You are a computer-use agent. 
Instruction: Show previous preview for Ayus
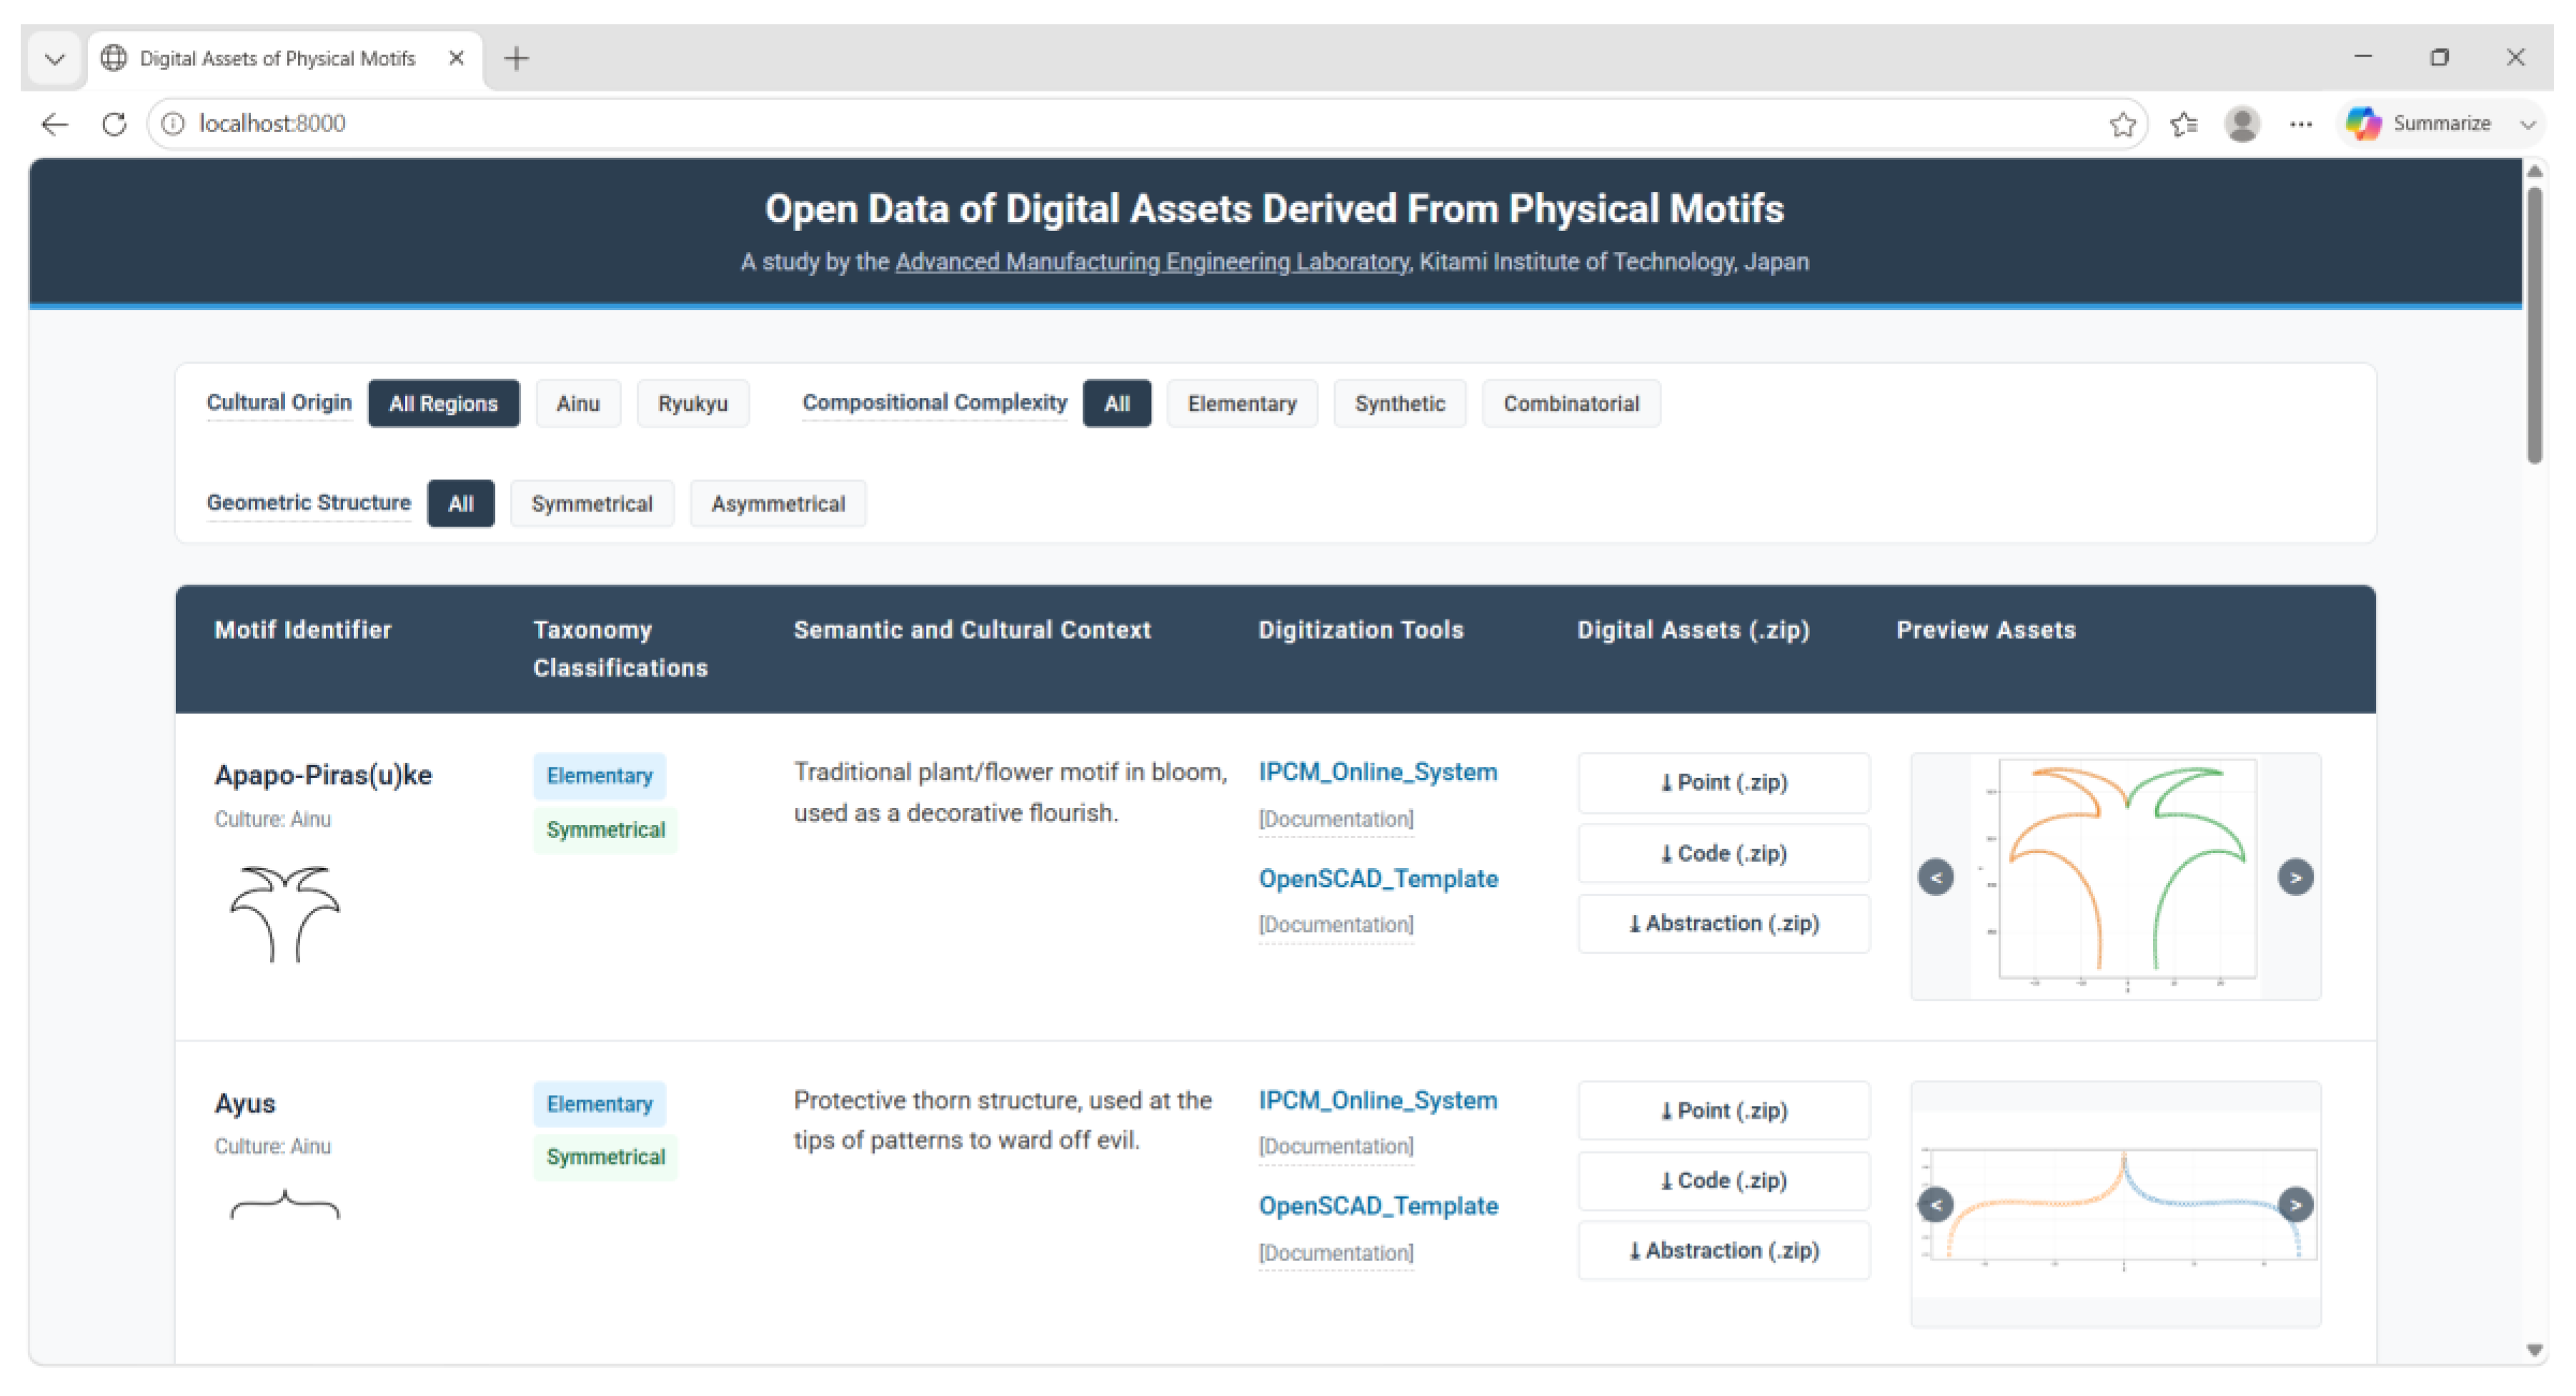pos(1936,1205)
